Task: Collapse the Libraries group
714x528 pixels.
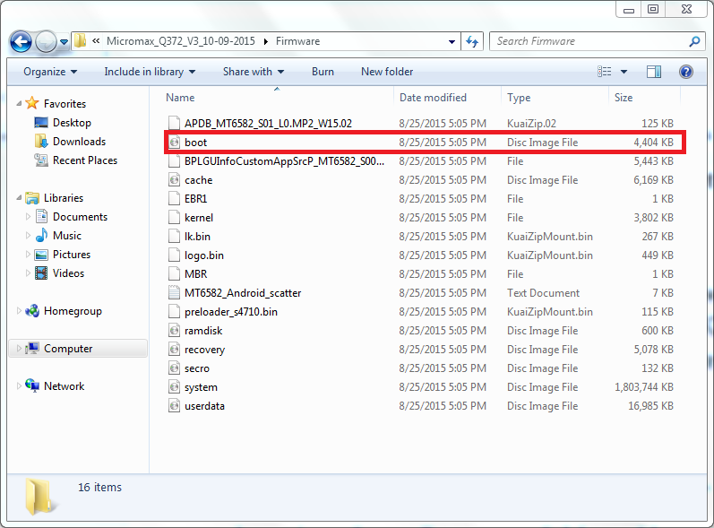Action: (x=19, y=198)
